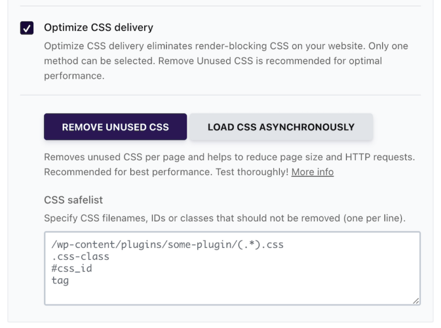The width and height of the screenshot is (441, 328).
Task: Click the (.*) pattern in the safelist
Action: point(249,245)
